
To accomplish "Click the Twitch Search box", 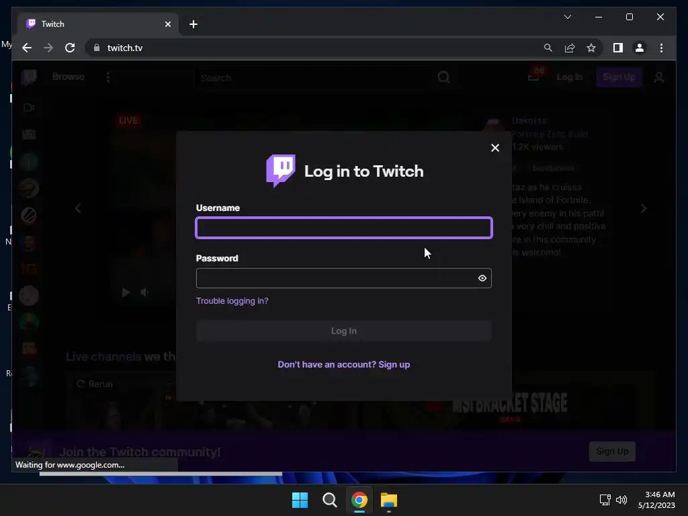I will click(314, 78).
